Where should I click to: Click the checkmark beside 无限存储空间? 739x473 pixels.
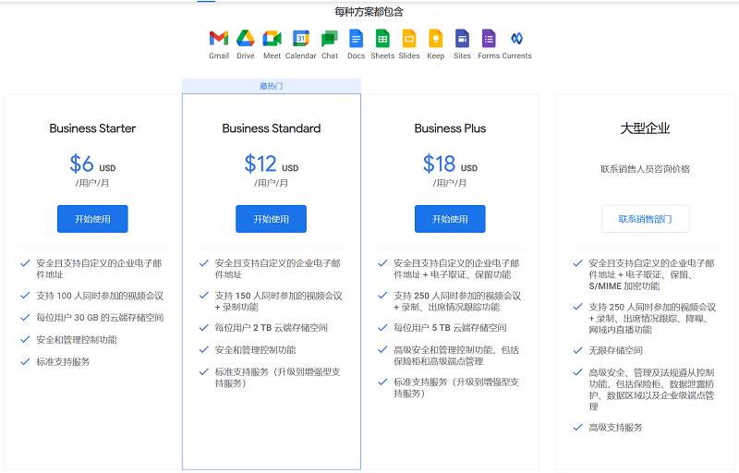pyautogui.click(x=578, y=350)
